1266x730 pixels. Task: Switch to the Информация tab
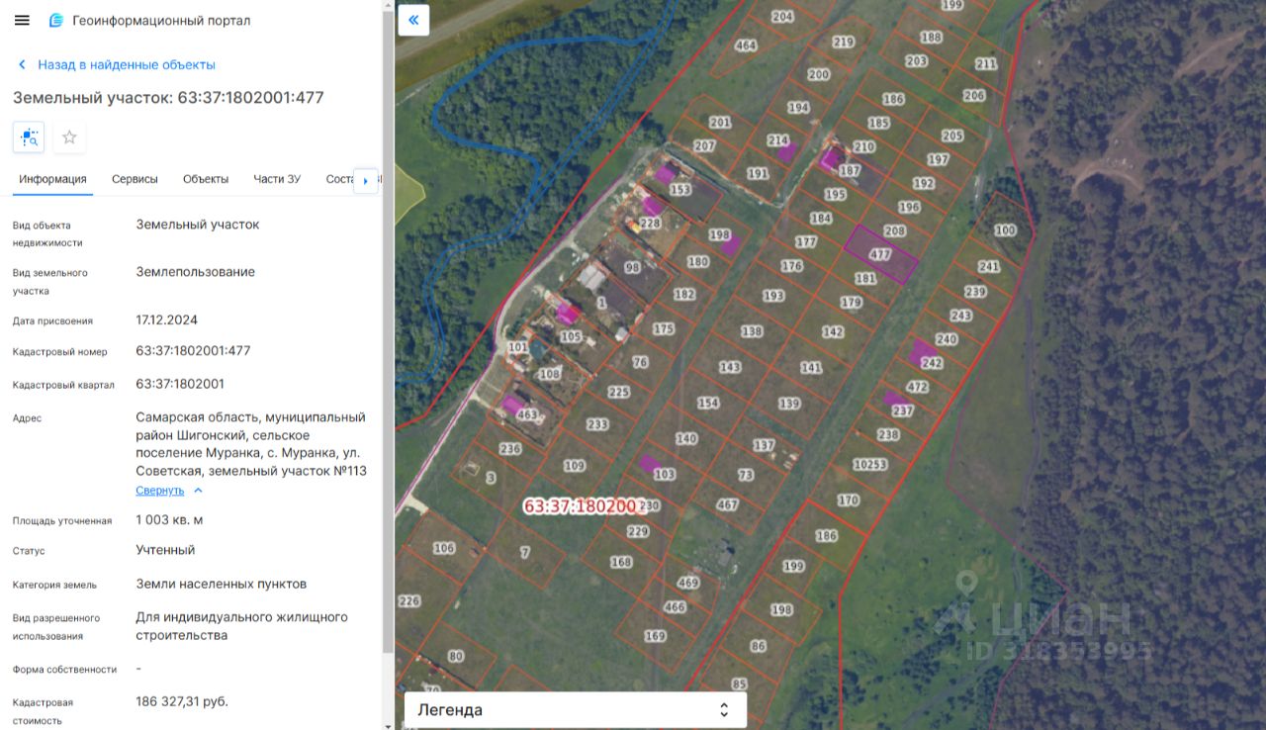[x=52, y=179]
